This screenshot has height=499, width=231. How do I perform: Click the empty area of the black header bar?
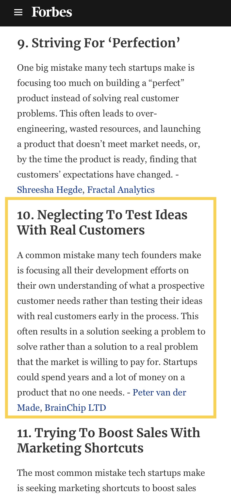(x=152, y=13)
